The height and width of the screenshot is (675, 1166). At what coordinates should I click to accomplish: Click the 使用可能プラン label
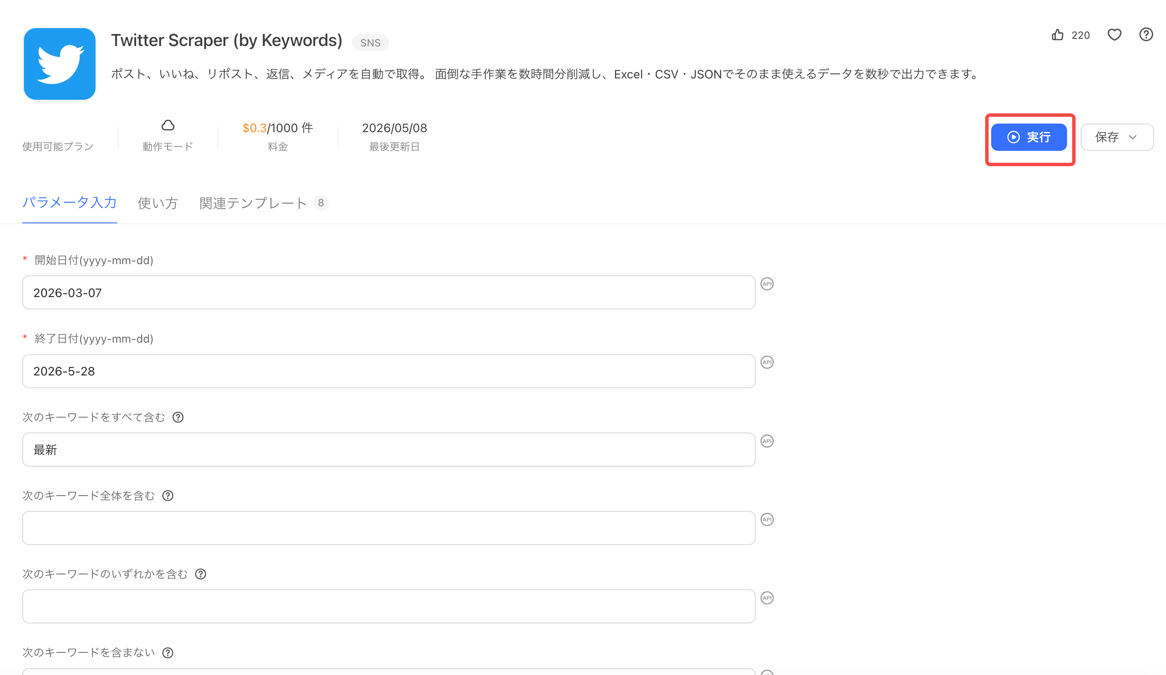[x=58, y=147]
